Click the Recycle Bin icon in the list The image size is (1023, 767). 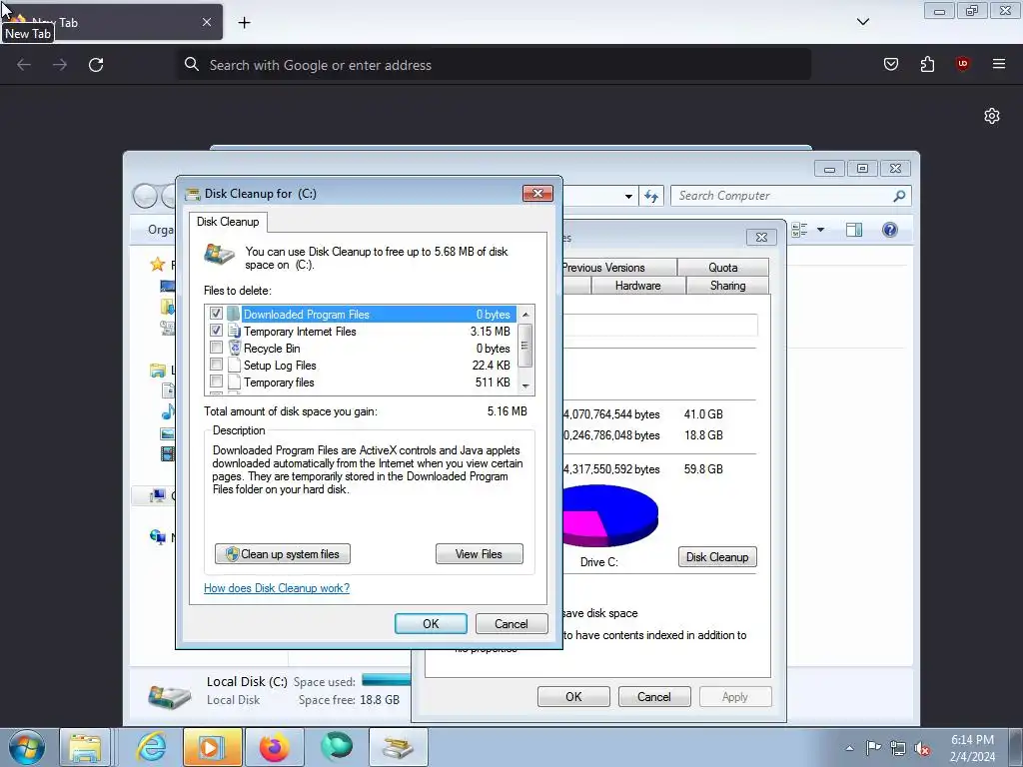234,348
